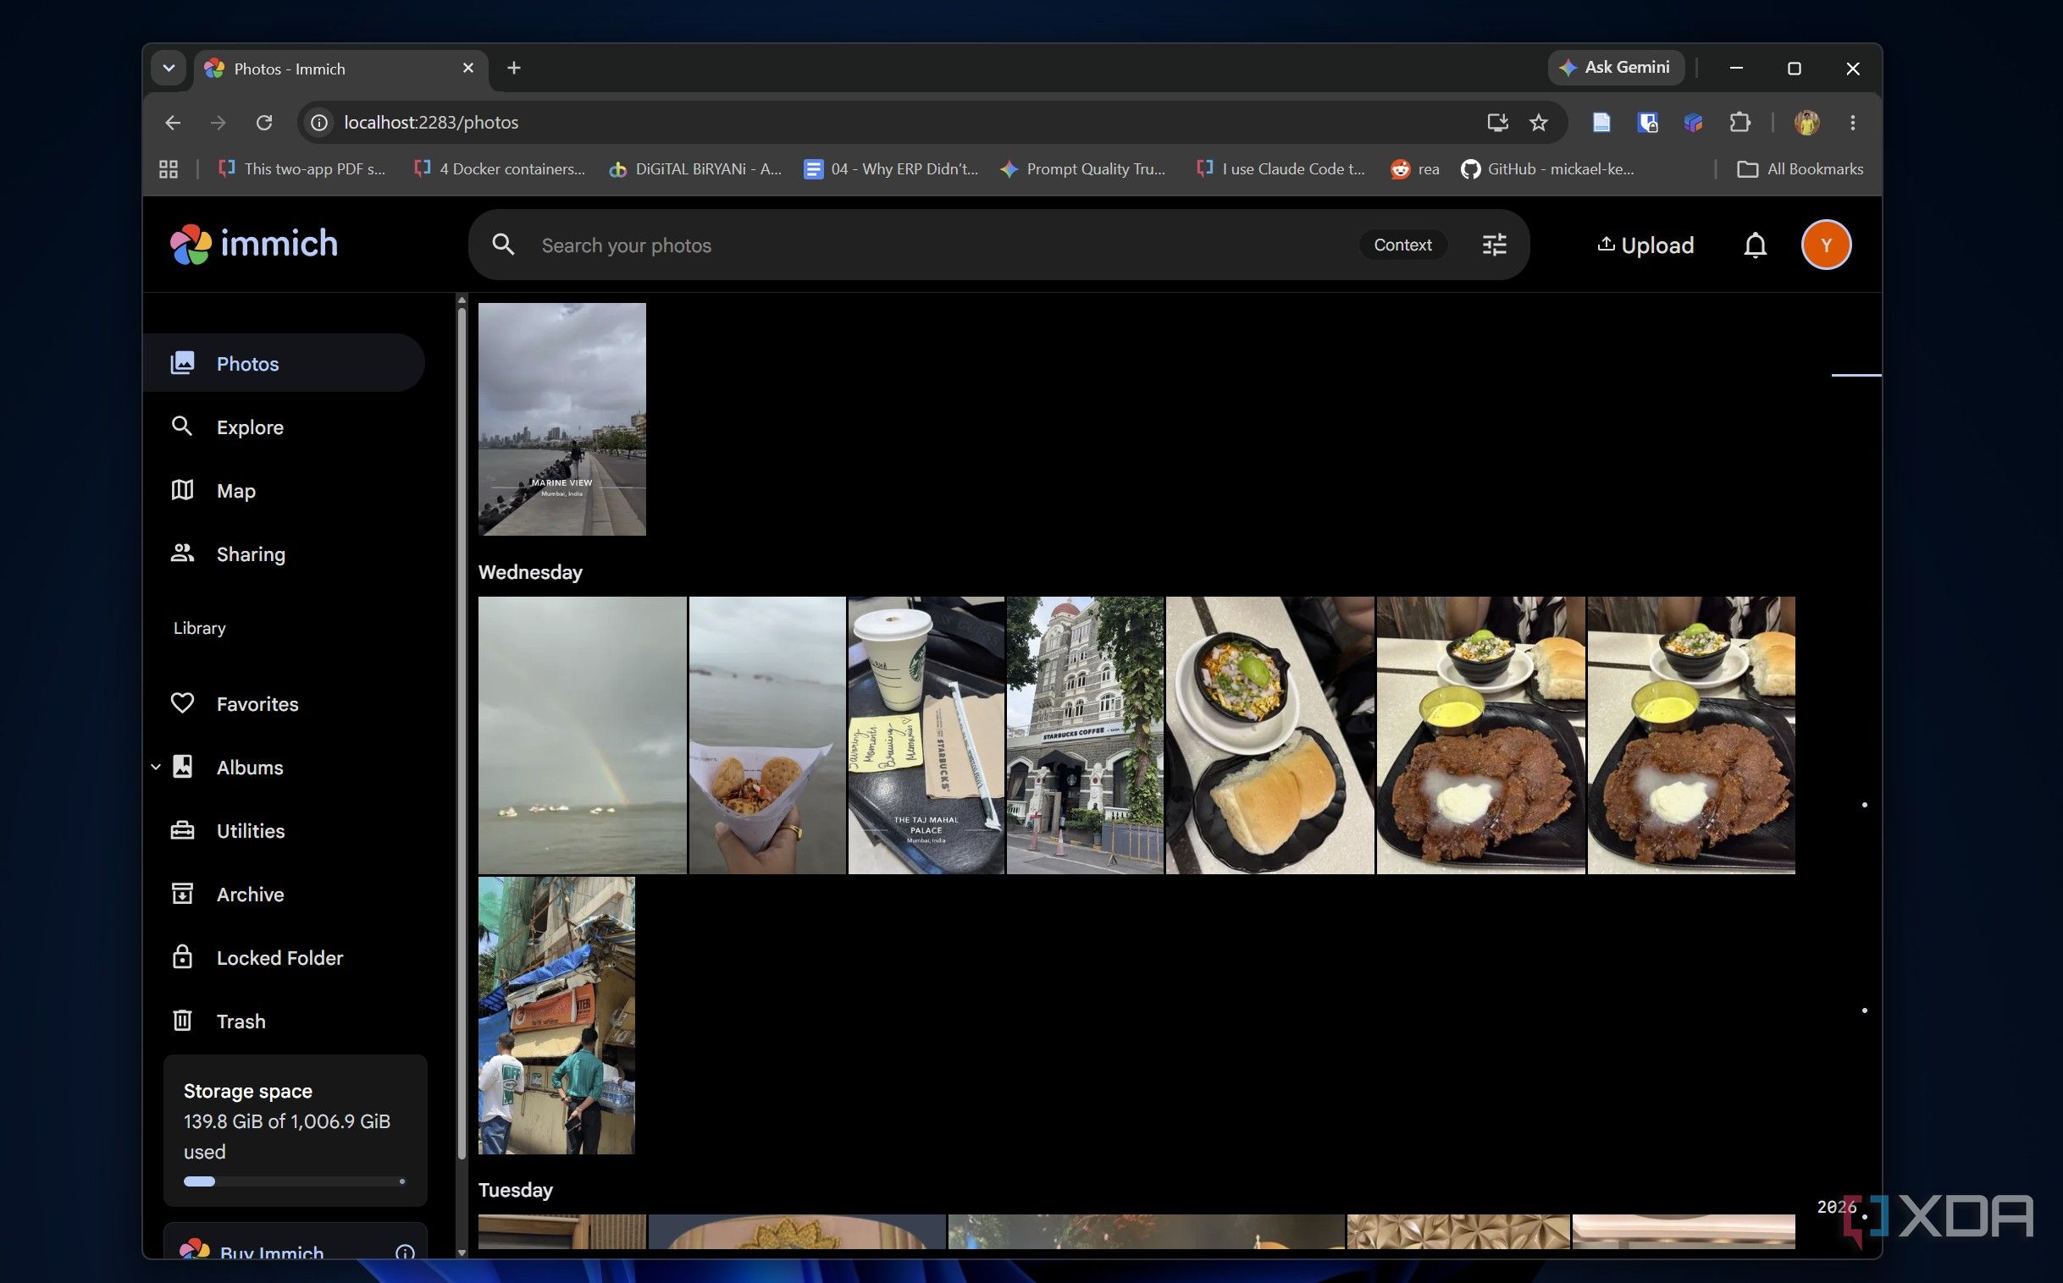The image size is (2063, 1283).
Task: Click the Upload button
Action: [1645, 245]
